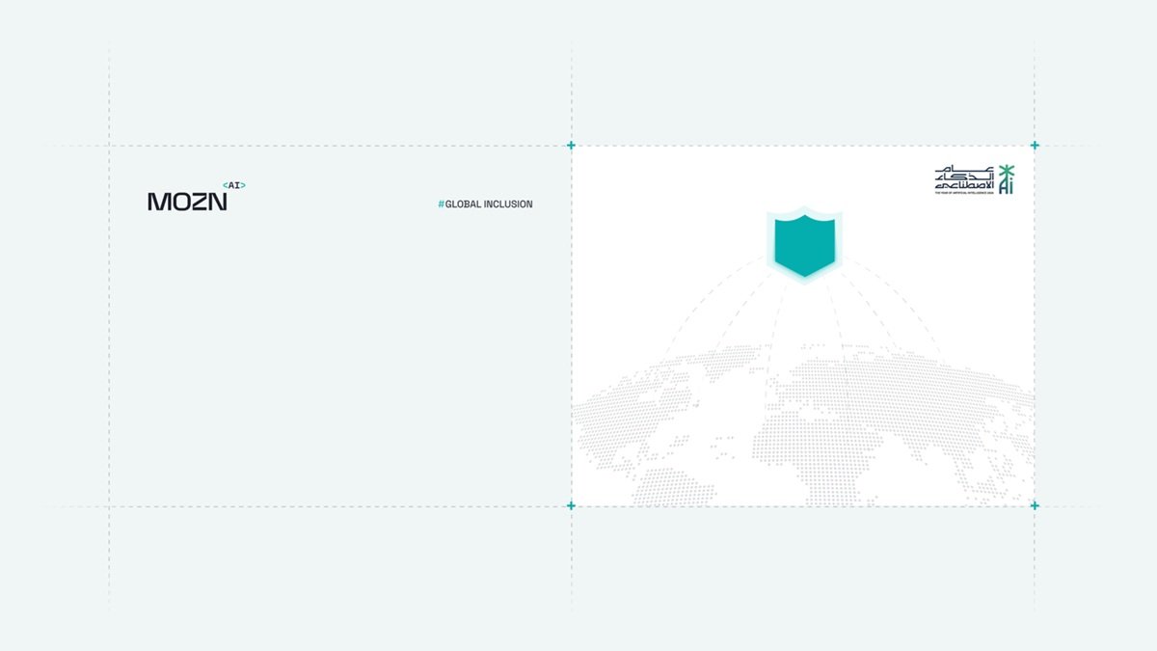Click the card's bottom-left teal plus marker
Screen dimensions: 1157x651
coord(571,505)
